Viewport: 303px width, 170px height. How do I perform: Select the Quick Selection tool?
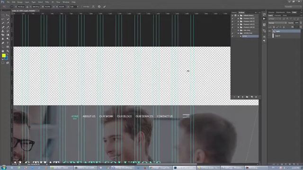(x=8, y=19)
